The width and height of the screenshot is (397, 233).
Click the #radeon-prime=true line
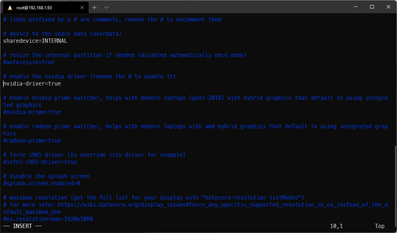pyautogui.click(x=32, y=141)
